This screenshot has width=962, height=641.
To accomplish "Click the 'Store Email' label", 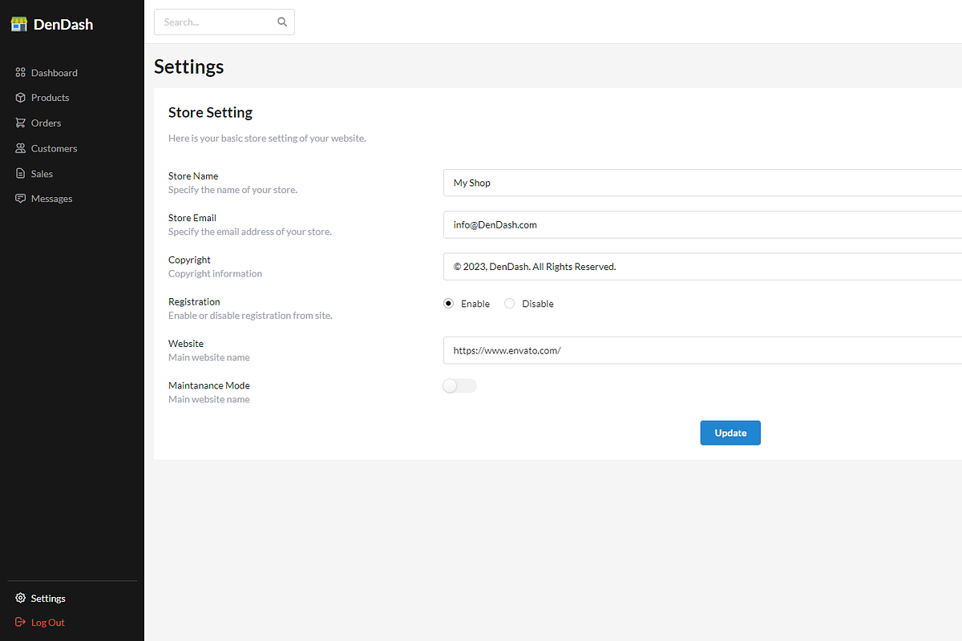I will [x=192, y=218].
